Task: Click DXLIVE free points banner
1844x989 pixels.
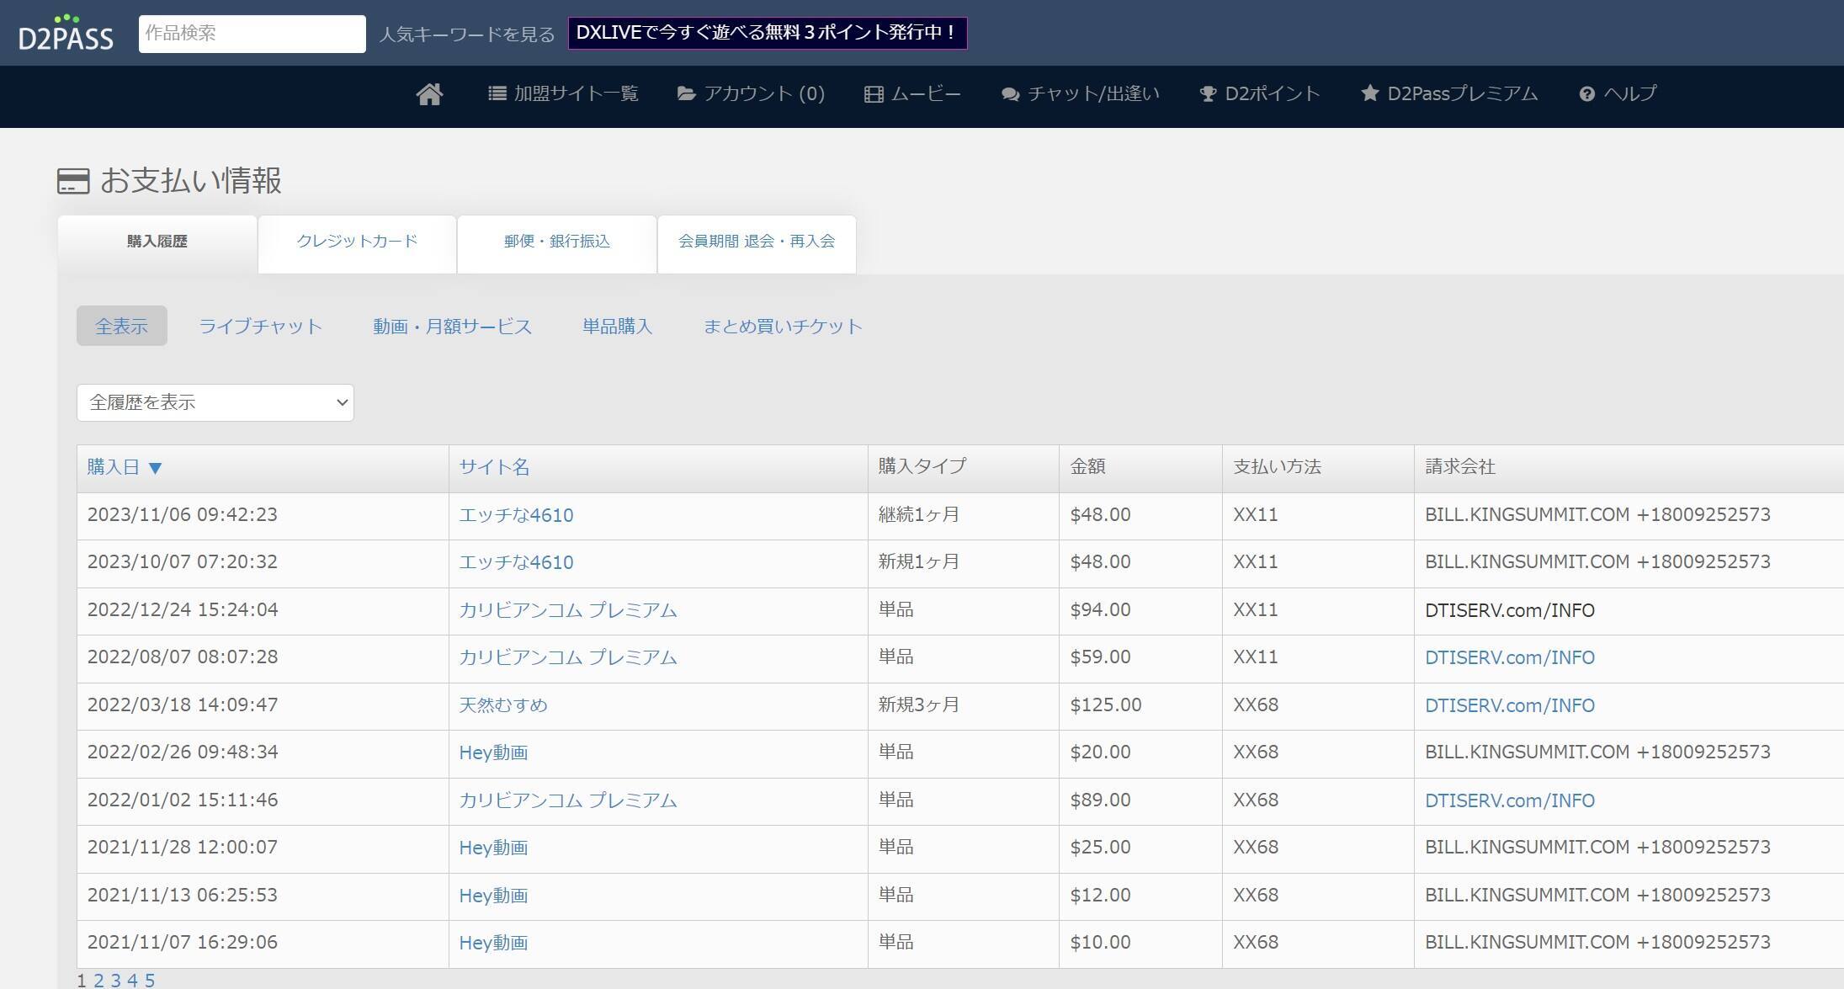Action: (x=767, y=33)
